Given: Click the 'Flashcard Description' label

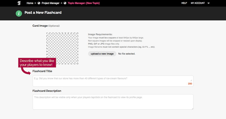Looking at the screenshot, I should tap(47, 91).
